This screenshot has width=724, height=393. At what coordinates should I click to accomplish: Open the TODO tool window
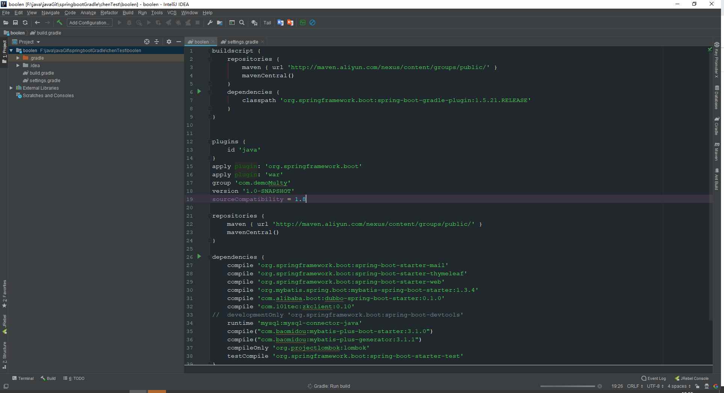74,378
